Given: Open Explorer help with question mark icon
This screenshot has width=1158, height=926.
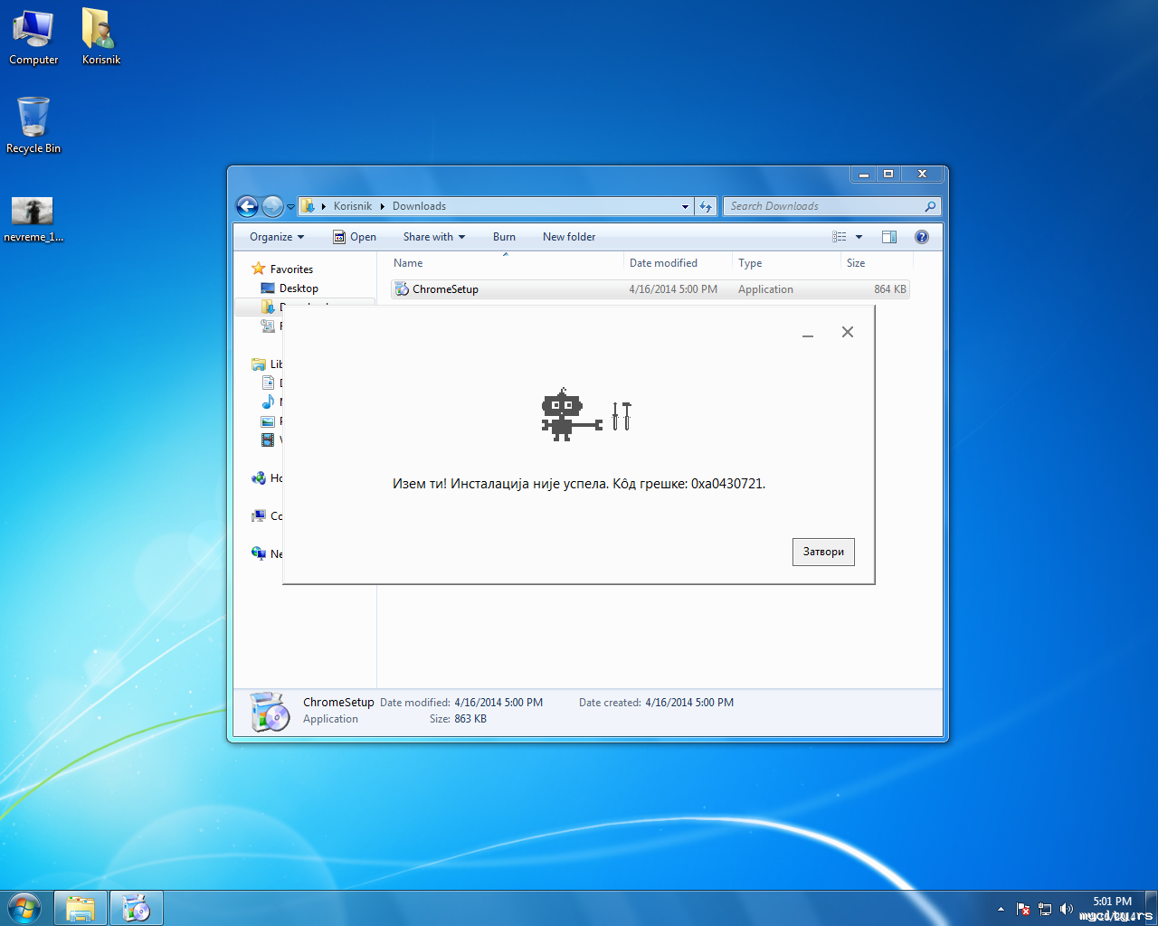Looking at the screenshot, I should (x=922, y=237).
